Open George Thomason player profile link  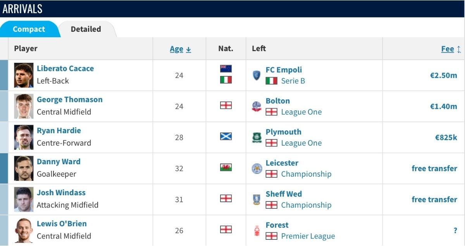pos(70,100)
